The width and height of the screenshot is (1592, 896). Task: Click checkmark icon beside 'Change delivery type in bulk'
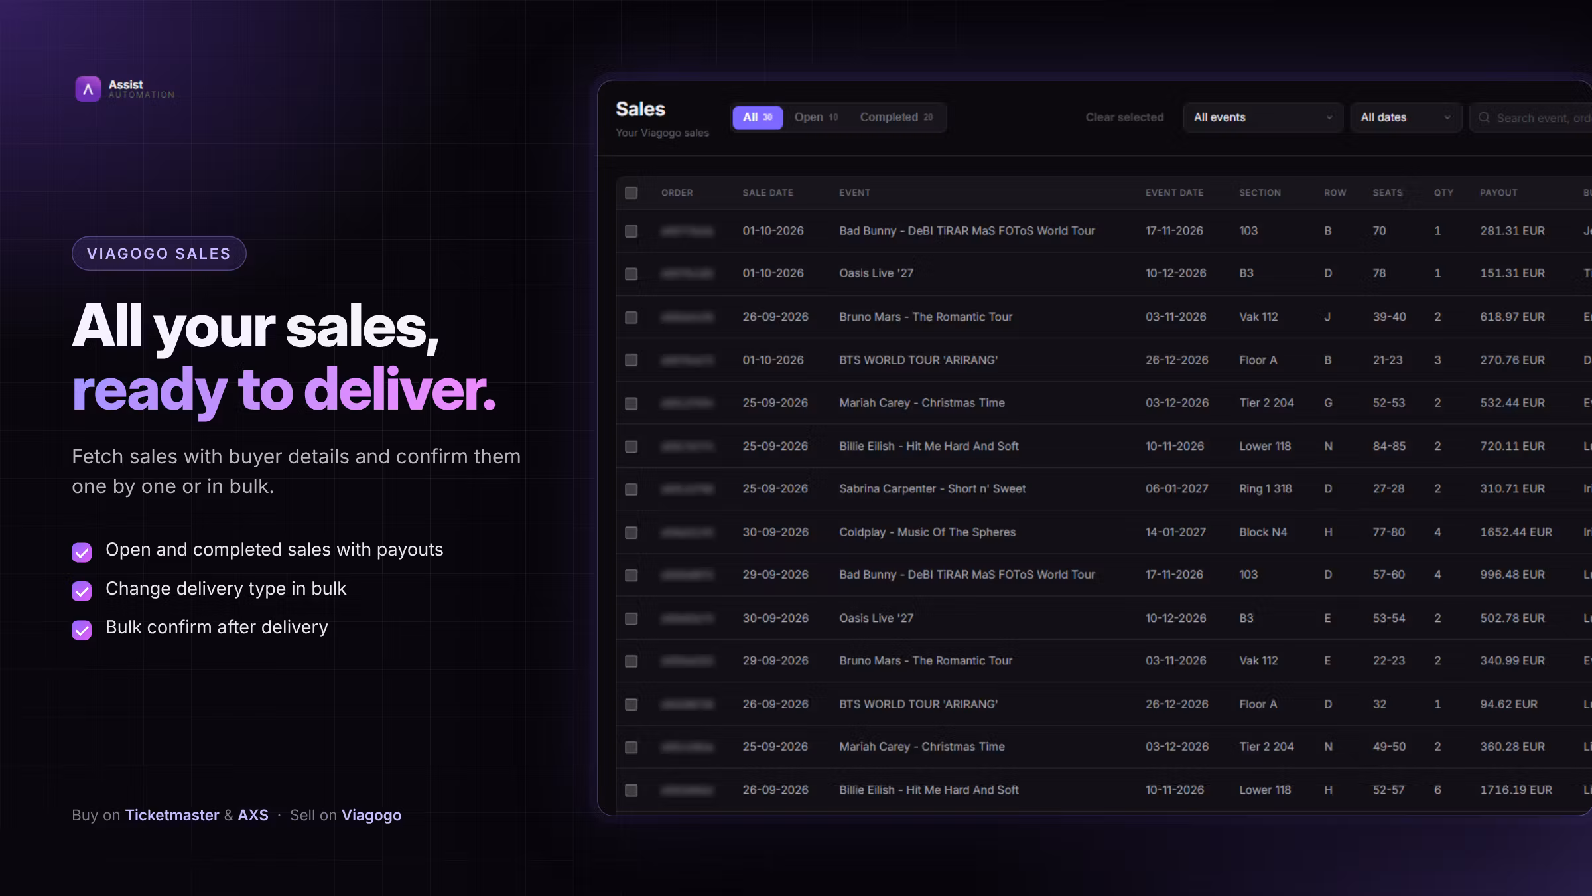tap(82, 591)
